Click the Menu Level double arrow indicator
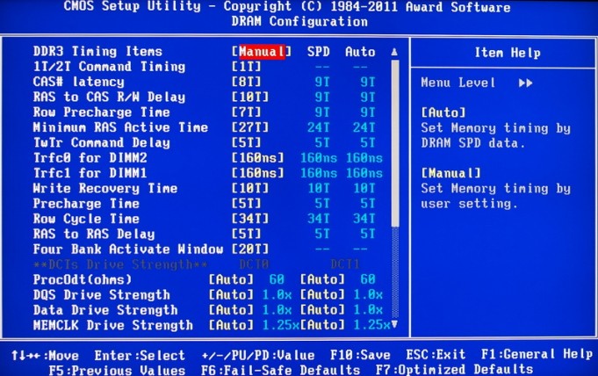This screenshot has width=598, height=376. coord(526,83)
